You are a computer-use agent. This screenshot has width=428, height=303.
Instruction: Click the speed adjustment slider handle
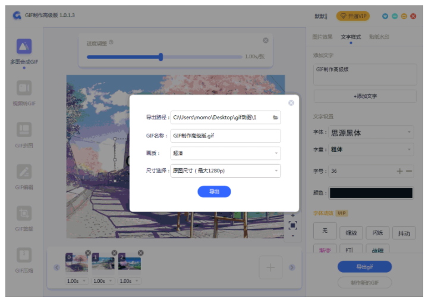click(x=160, y=57)
